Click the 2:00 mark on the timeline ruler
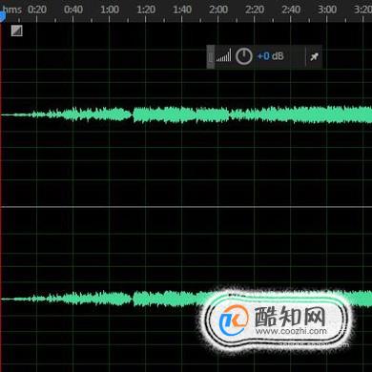Image resolution: width=372 pixels, height=372 pixels. coord(218,10)
